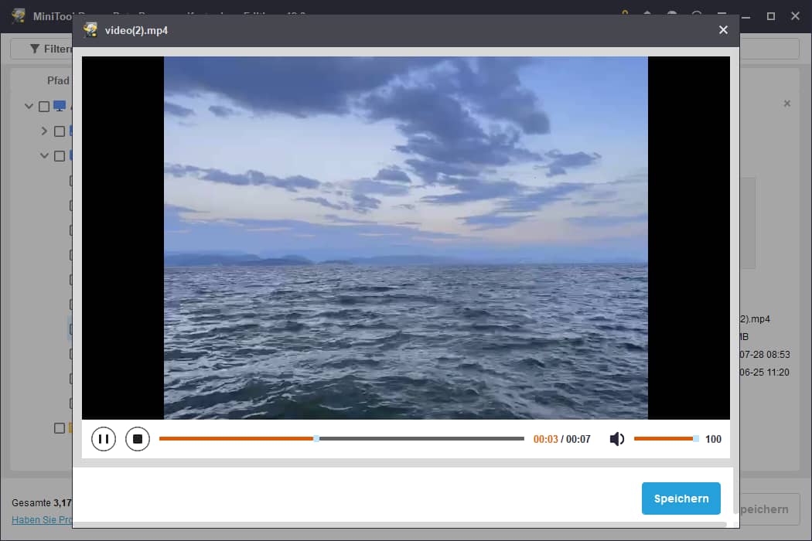
Task: Click the key register icon in title bar
Action: [x=625, y=15]
